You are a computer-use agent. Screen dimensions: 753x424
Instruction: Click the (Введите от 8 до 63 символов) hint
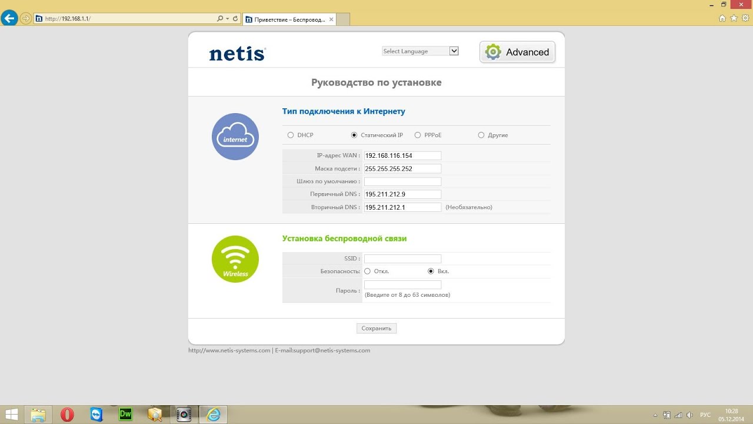(408, 294)
